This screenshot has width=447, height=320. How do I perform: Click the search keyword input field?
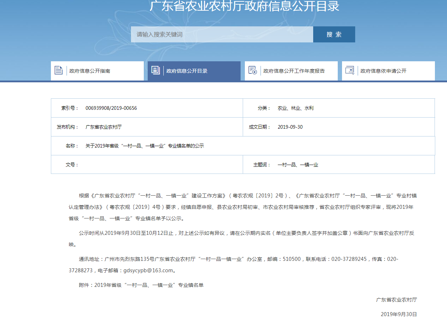pyautogui.click(x=222, y=34)
